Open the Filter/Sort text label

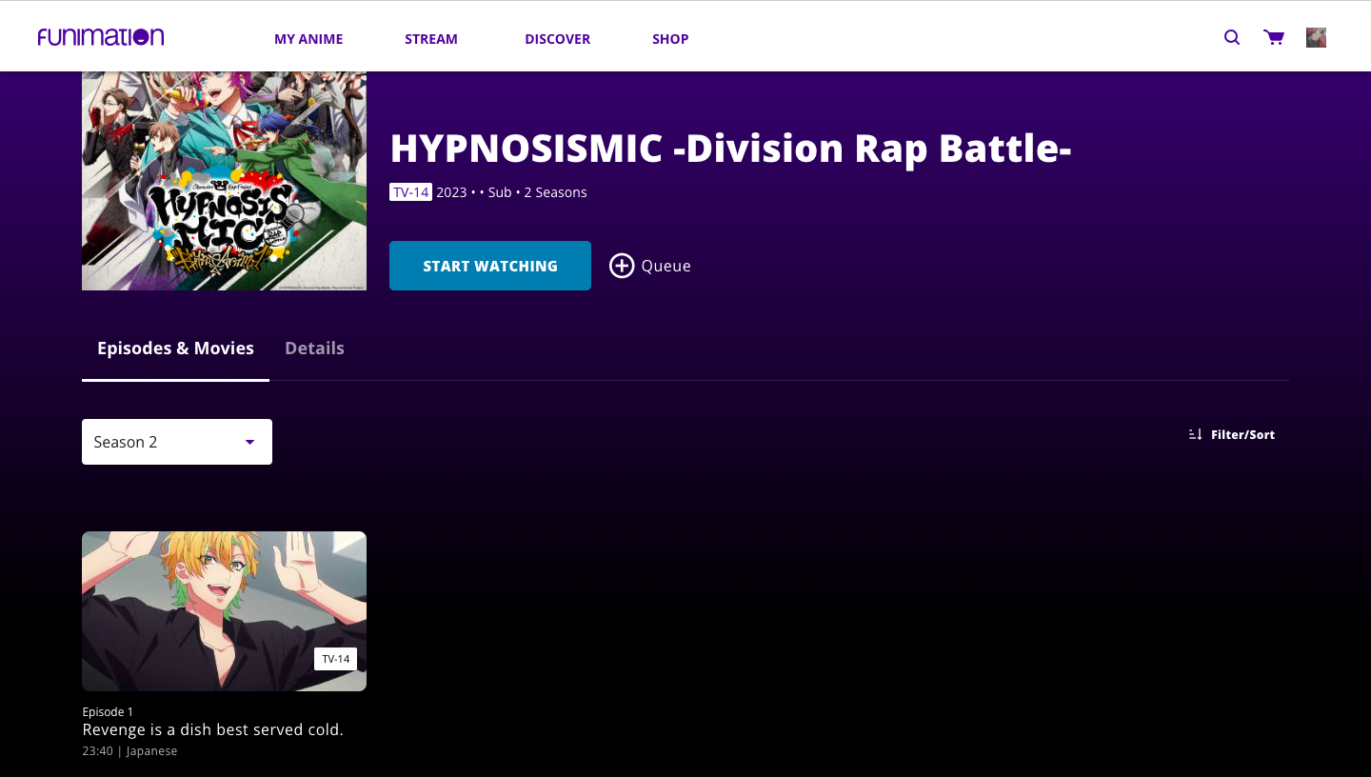tap(1242, 435)
